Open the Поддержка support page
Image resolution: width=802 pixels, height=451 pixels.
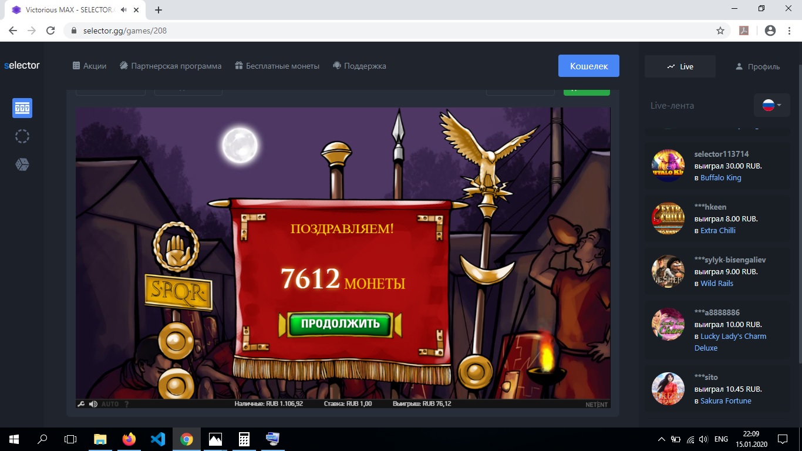coord(359,66)
